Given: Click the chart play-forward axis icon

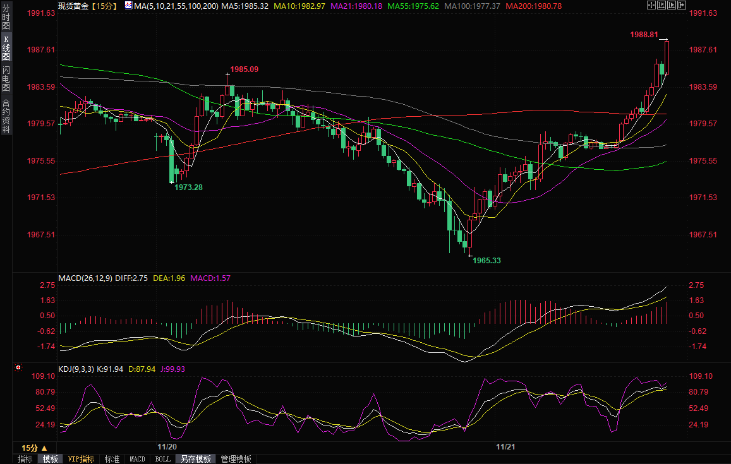Looking at the screenshot, I should pyautogui.click(x=672, y=5).
